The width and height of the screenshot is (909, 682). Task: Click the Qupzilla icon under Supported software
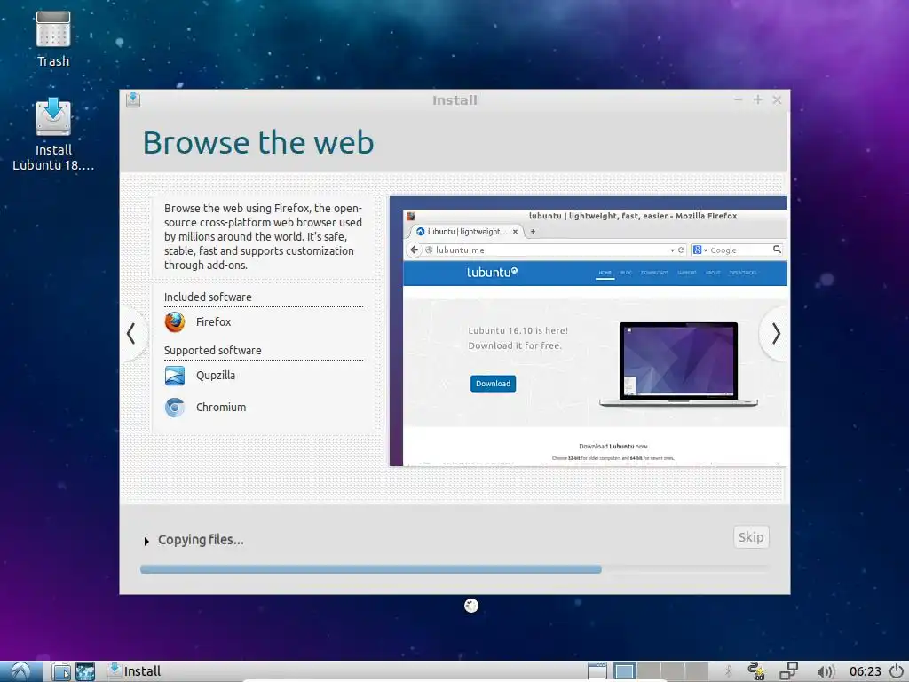[x=175, y=376]
